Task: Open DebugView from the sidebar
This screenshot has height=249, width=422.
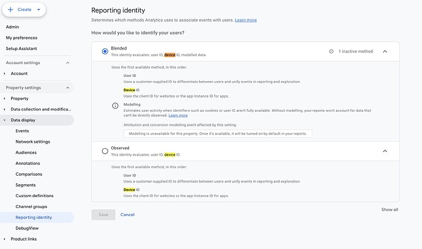Action: tap(28, 228)
